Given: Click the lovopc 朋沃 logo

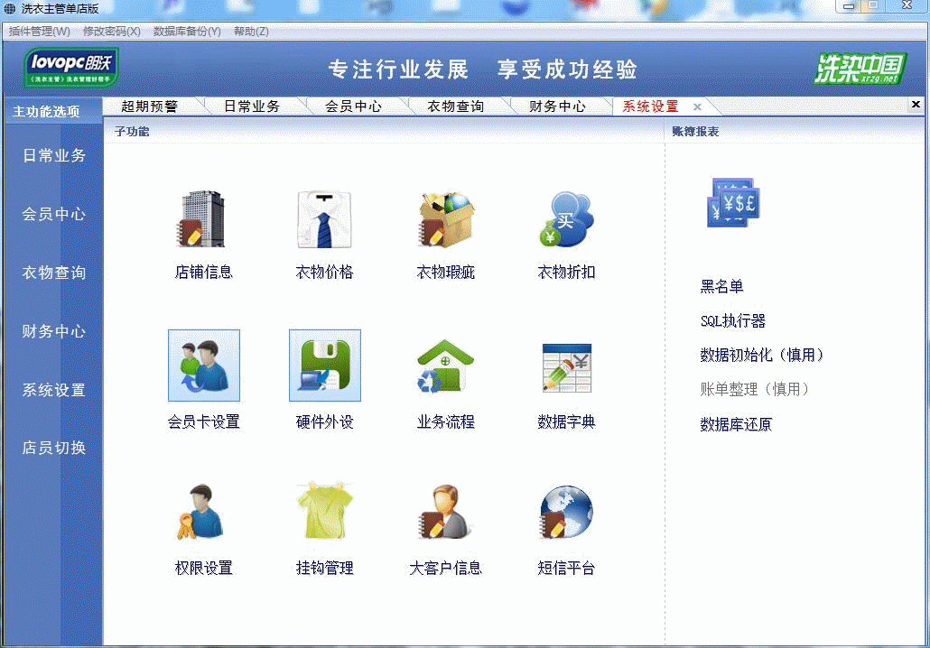Looking at the screenshot, I should 71,68.
